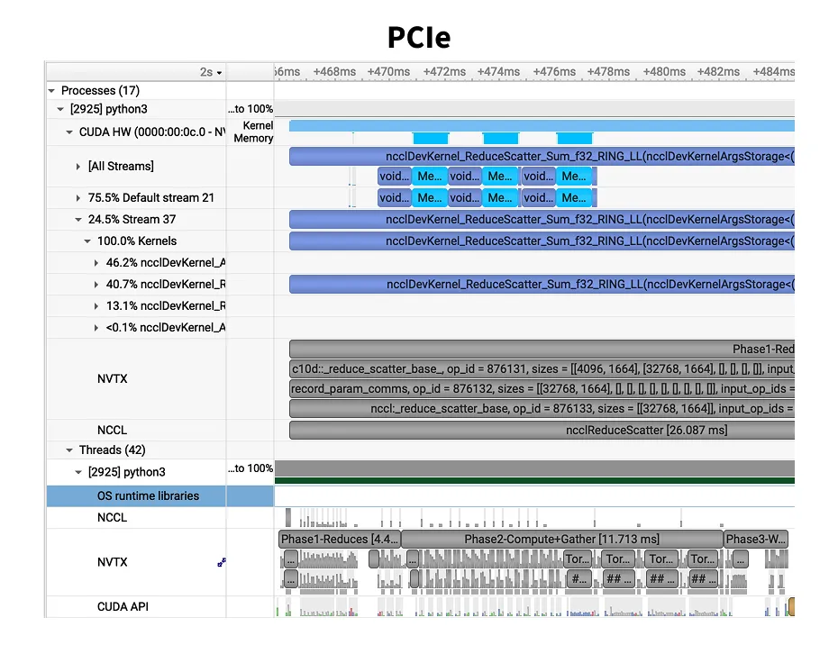838x654 pixels.
Task: Click a ncclDevKernel_ReduceScatter_Sum bar on Stream 37
Action: click(541, 219)
